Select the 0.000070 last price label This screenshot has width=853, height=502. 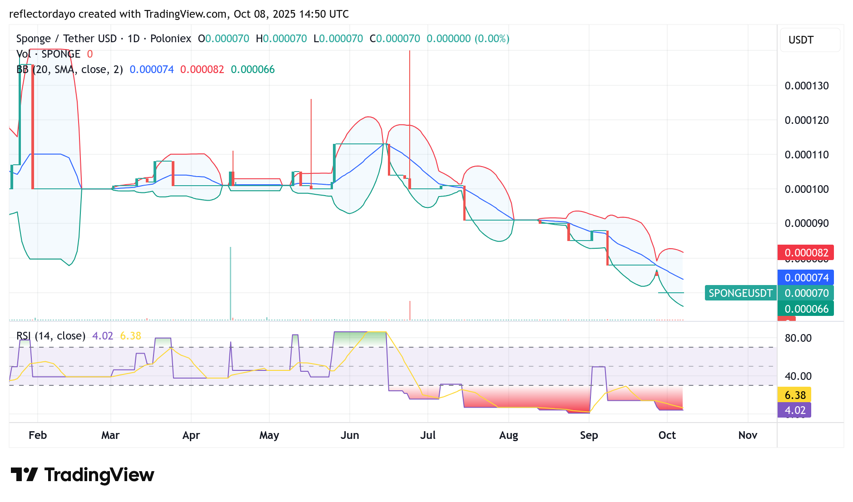tap(806, 293)
